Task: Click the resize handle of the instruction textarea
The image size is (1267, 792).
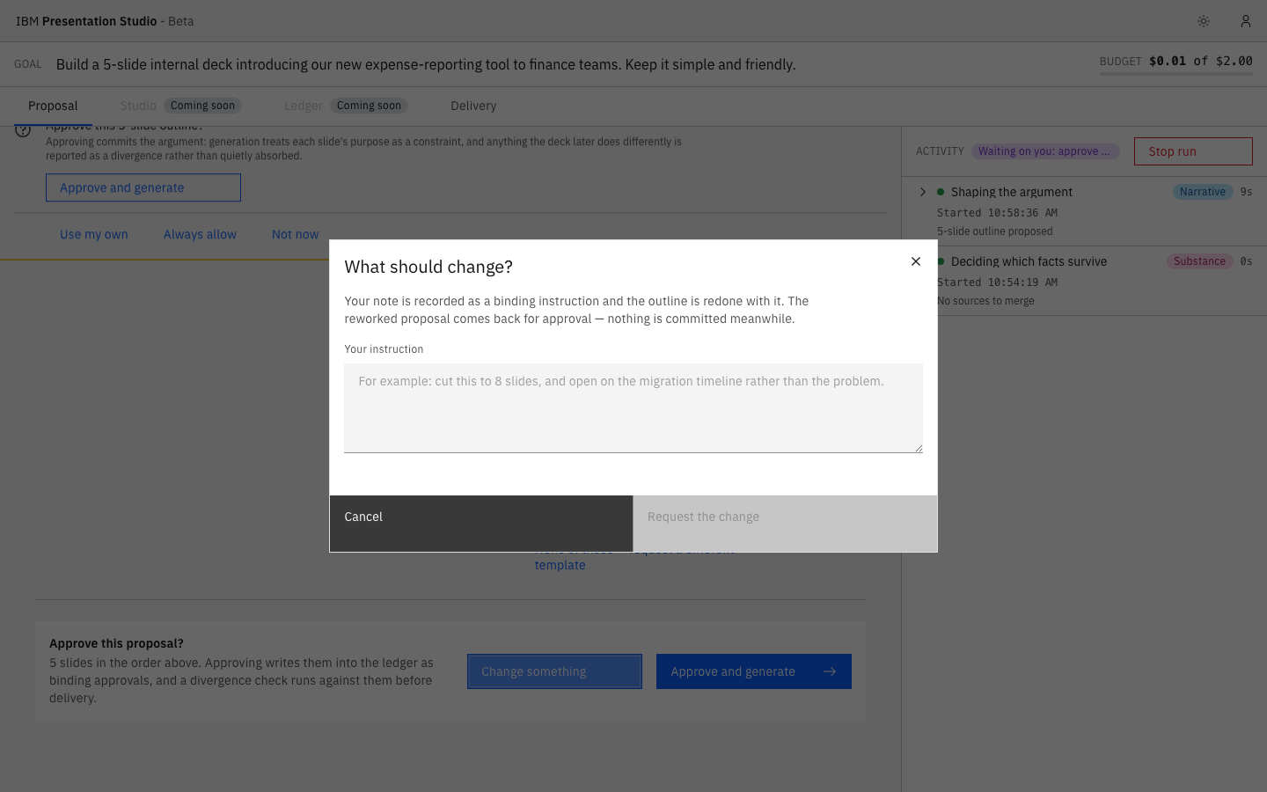Action: tap(918, 448)
